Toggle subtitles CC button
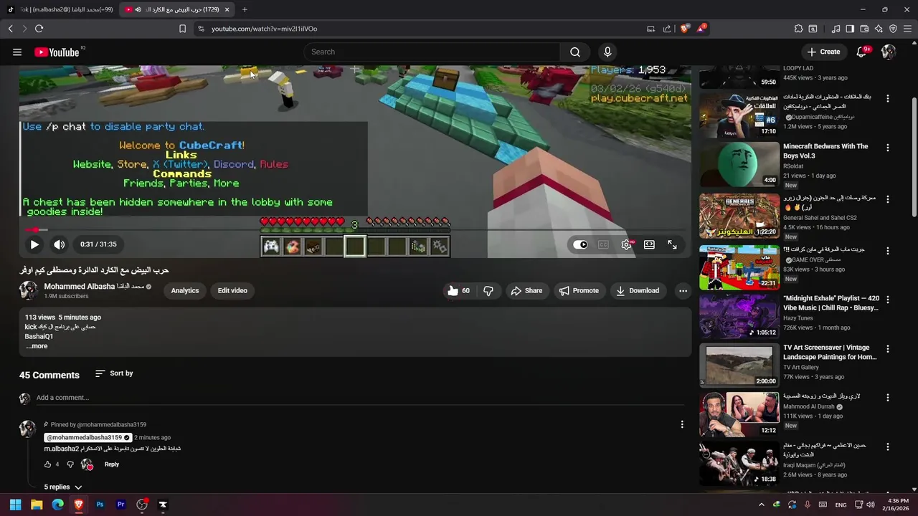 (x=603, y=244)
